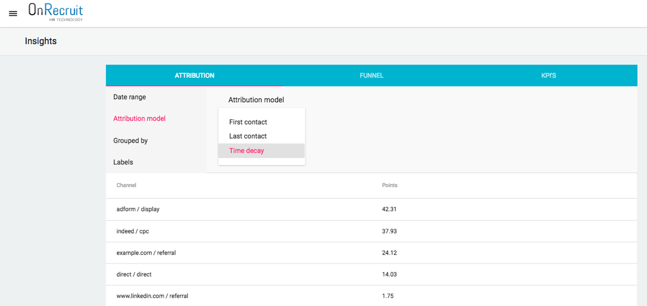The image size is (647, 306).
Task: Switch to the KPI'S tab
Action: (549, 75)
